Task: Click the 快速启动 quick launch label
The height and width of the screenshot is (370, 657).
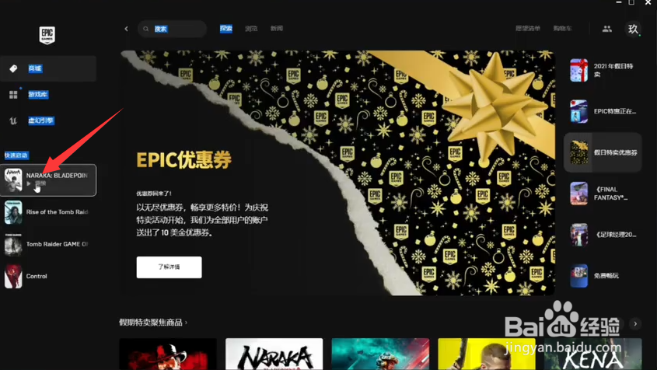Action: pyautogui.click(x=16, y=155)
